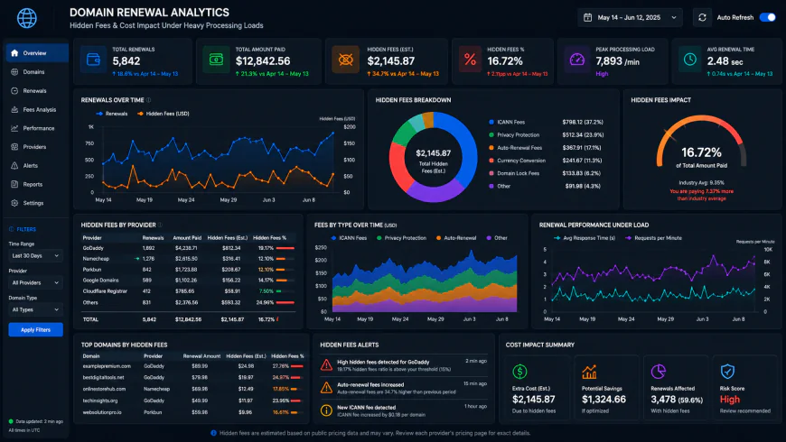Click the info icon beside Renewals Over Time

coord(148,100)
